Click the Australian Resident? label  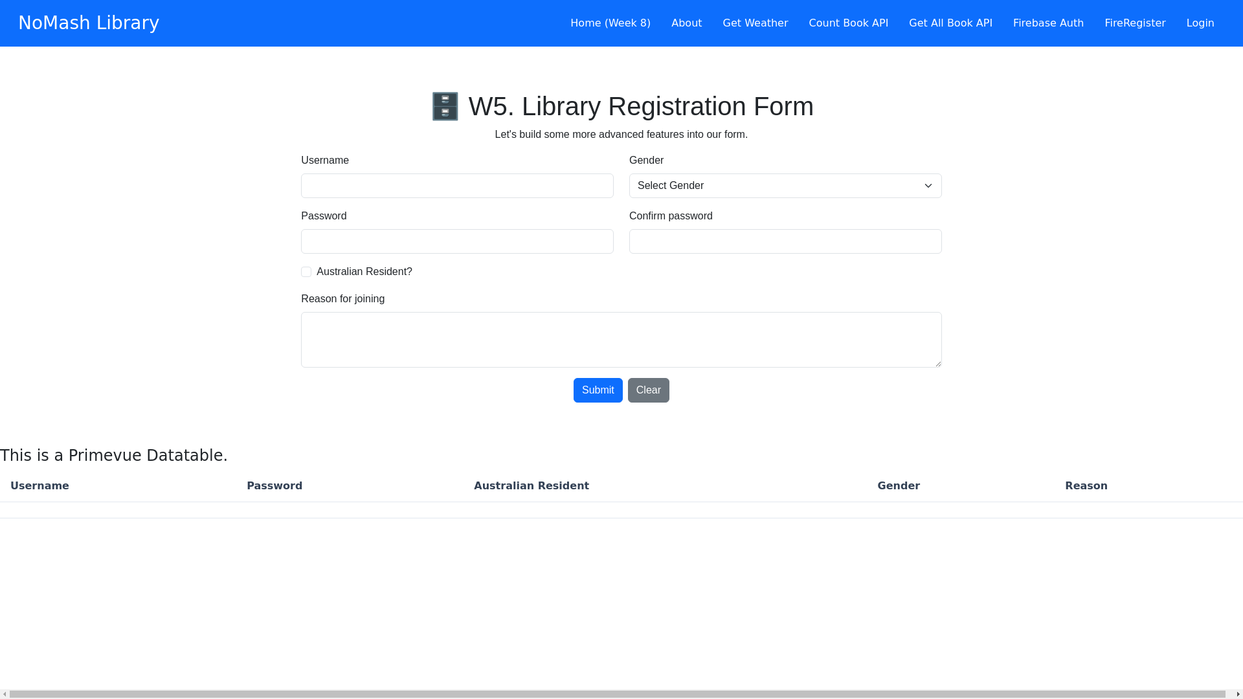pyautogui.click(x=364, y=272)
